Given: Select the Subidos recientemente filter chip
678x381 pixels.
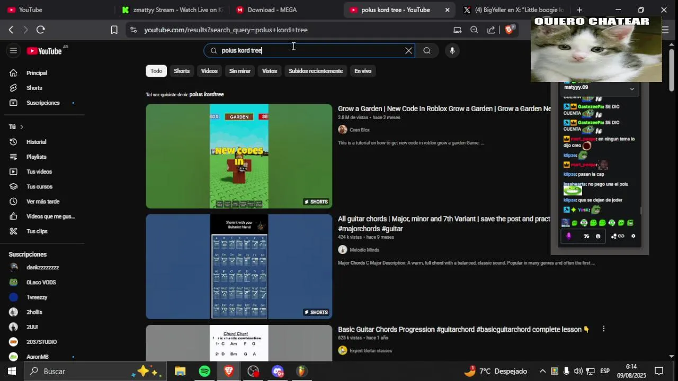Looking at the screenshot, I should [x=316, y=71].
